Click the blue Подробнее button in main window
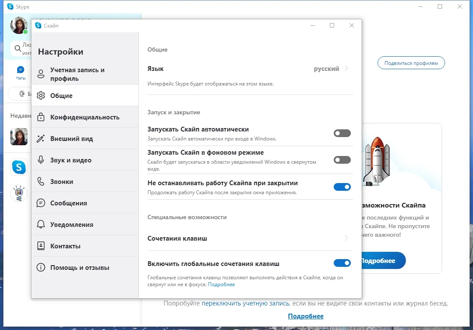The height and width of the screenshot is (330, 473). tap(383, 261)
